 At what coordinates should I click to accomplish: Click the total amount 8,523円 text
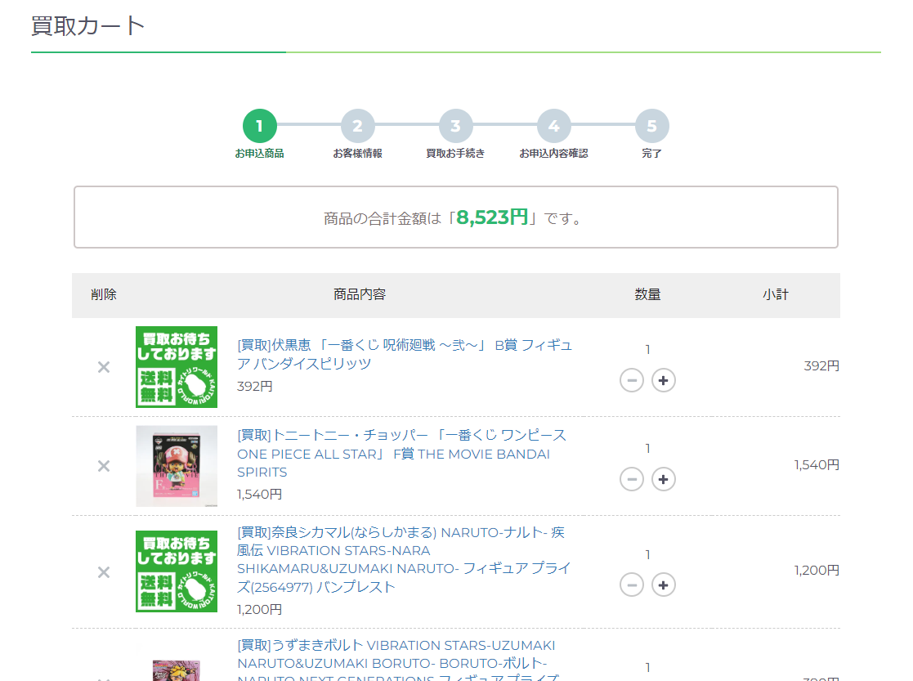[x=492, y=217]
